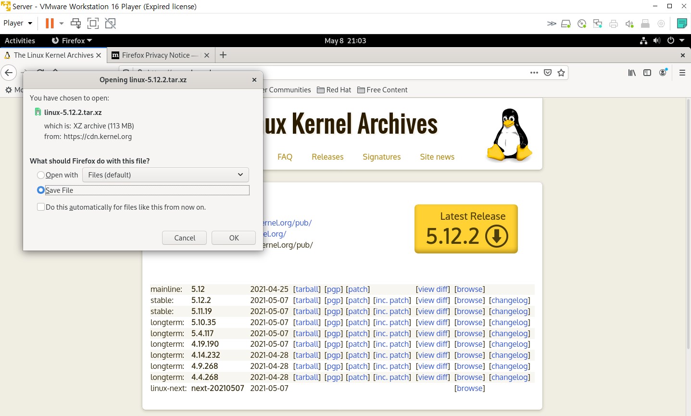Click Cancel in download dialog
The width and height of the screenshot is (691, 416).
[x=185, y=238]
